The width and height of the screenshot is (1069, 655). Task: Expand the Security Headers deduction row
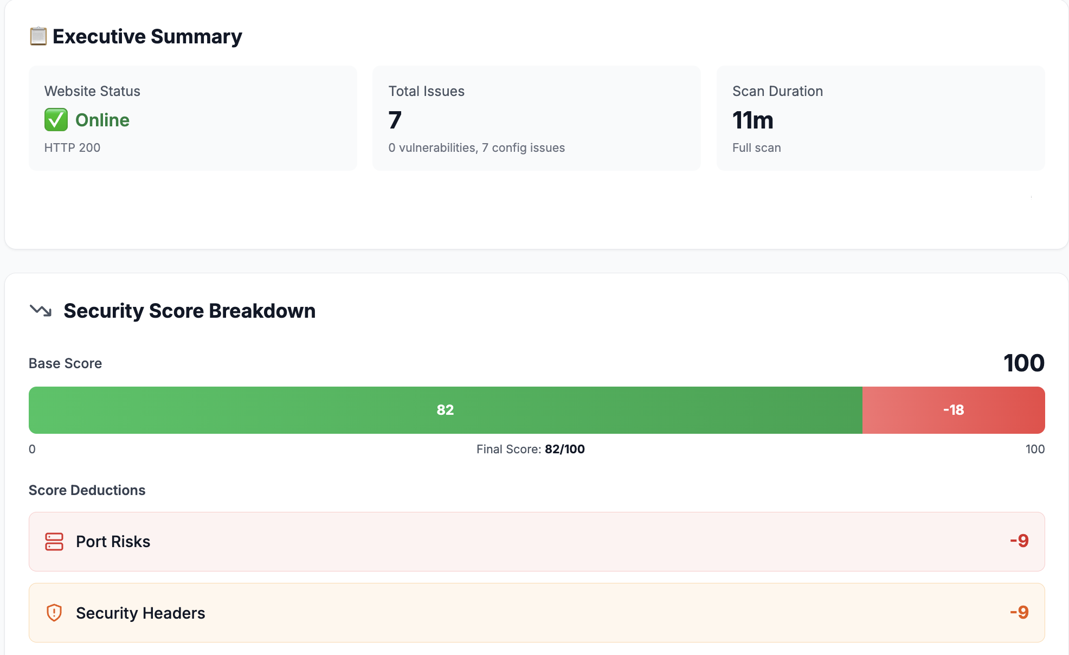(x=537, y=613)
